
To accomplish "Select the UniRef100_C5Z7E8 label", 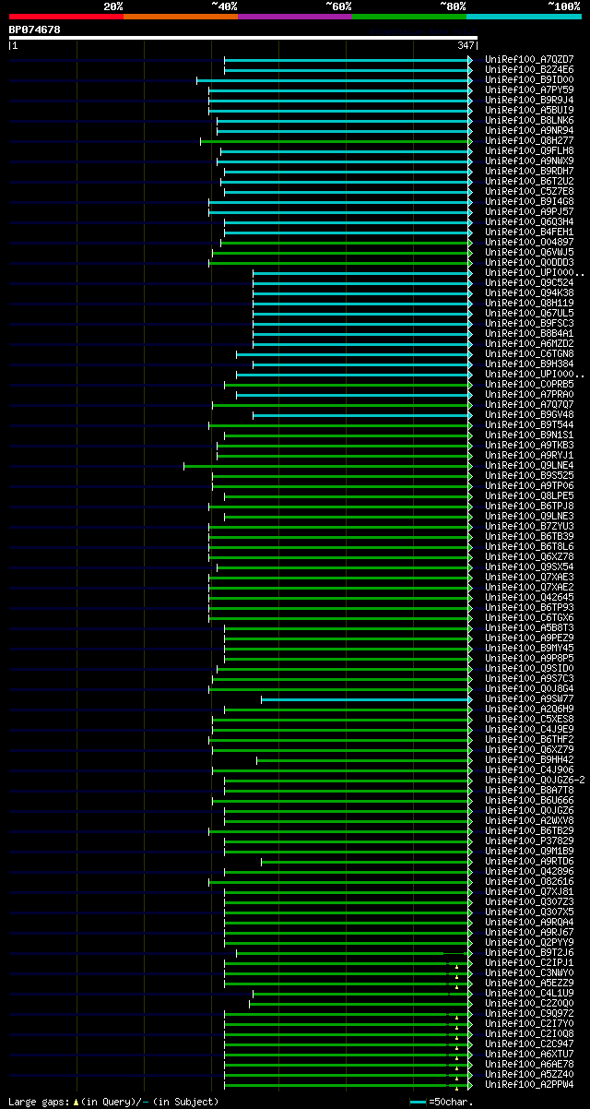I will coord(529,191).
